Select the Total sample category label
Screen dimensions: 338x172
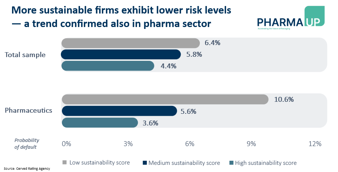tap(25, 54)
